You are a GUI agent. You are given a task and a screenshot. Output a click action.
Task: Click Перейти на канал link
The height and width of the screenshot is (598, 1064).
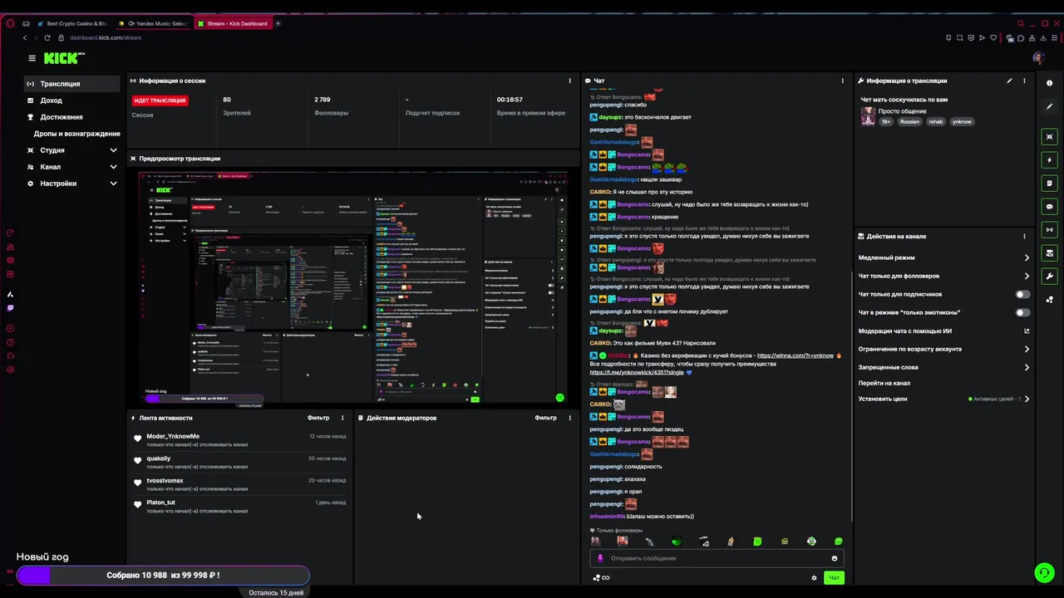884,383
